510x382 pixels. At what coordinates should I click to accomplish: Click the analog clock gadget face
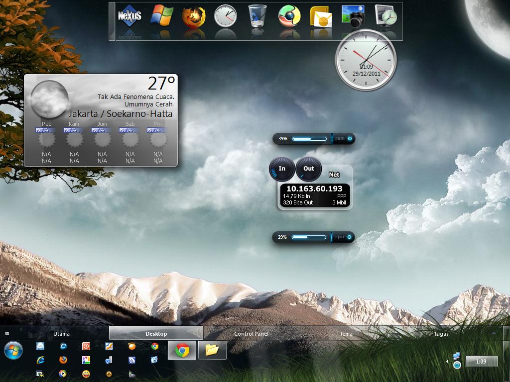click(366, 60)
